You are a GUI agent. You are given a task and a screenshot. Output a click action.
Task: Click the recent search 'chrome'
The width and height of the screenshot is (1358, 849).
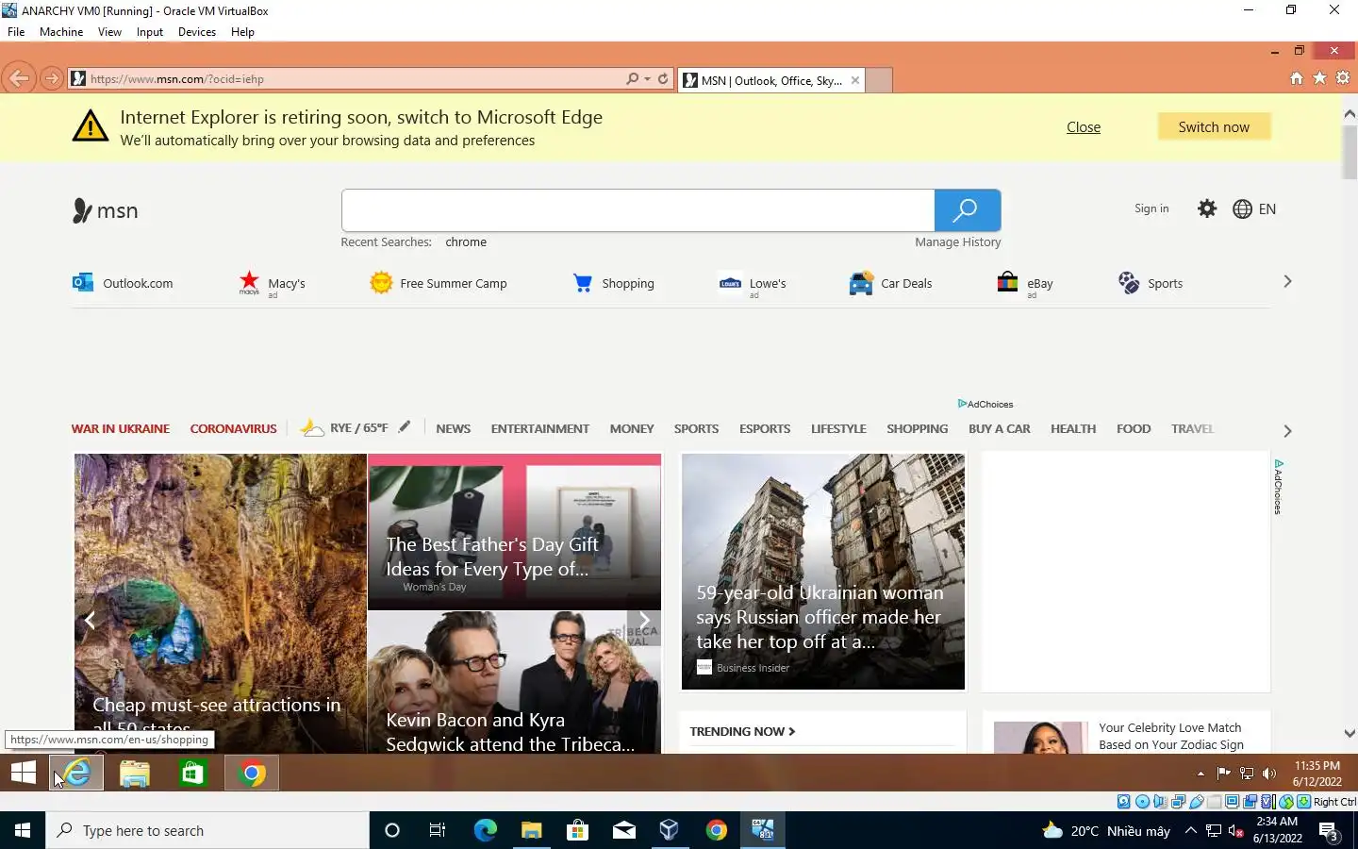pos(466,242)
